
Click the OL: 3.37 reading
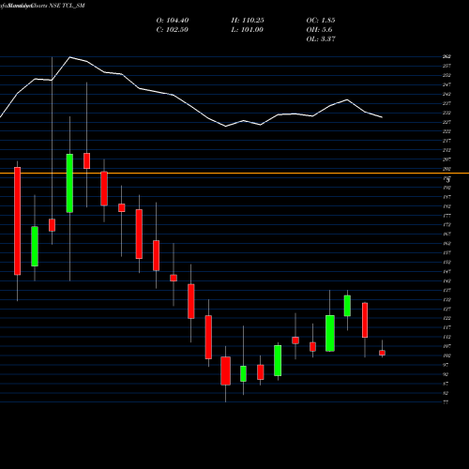(x=321, y=39)
